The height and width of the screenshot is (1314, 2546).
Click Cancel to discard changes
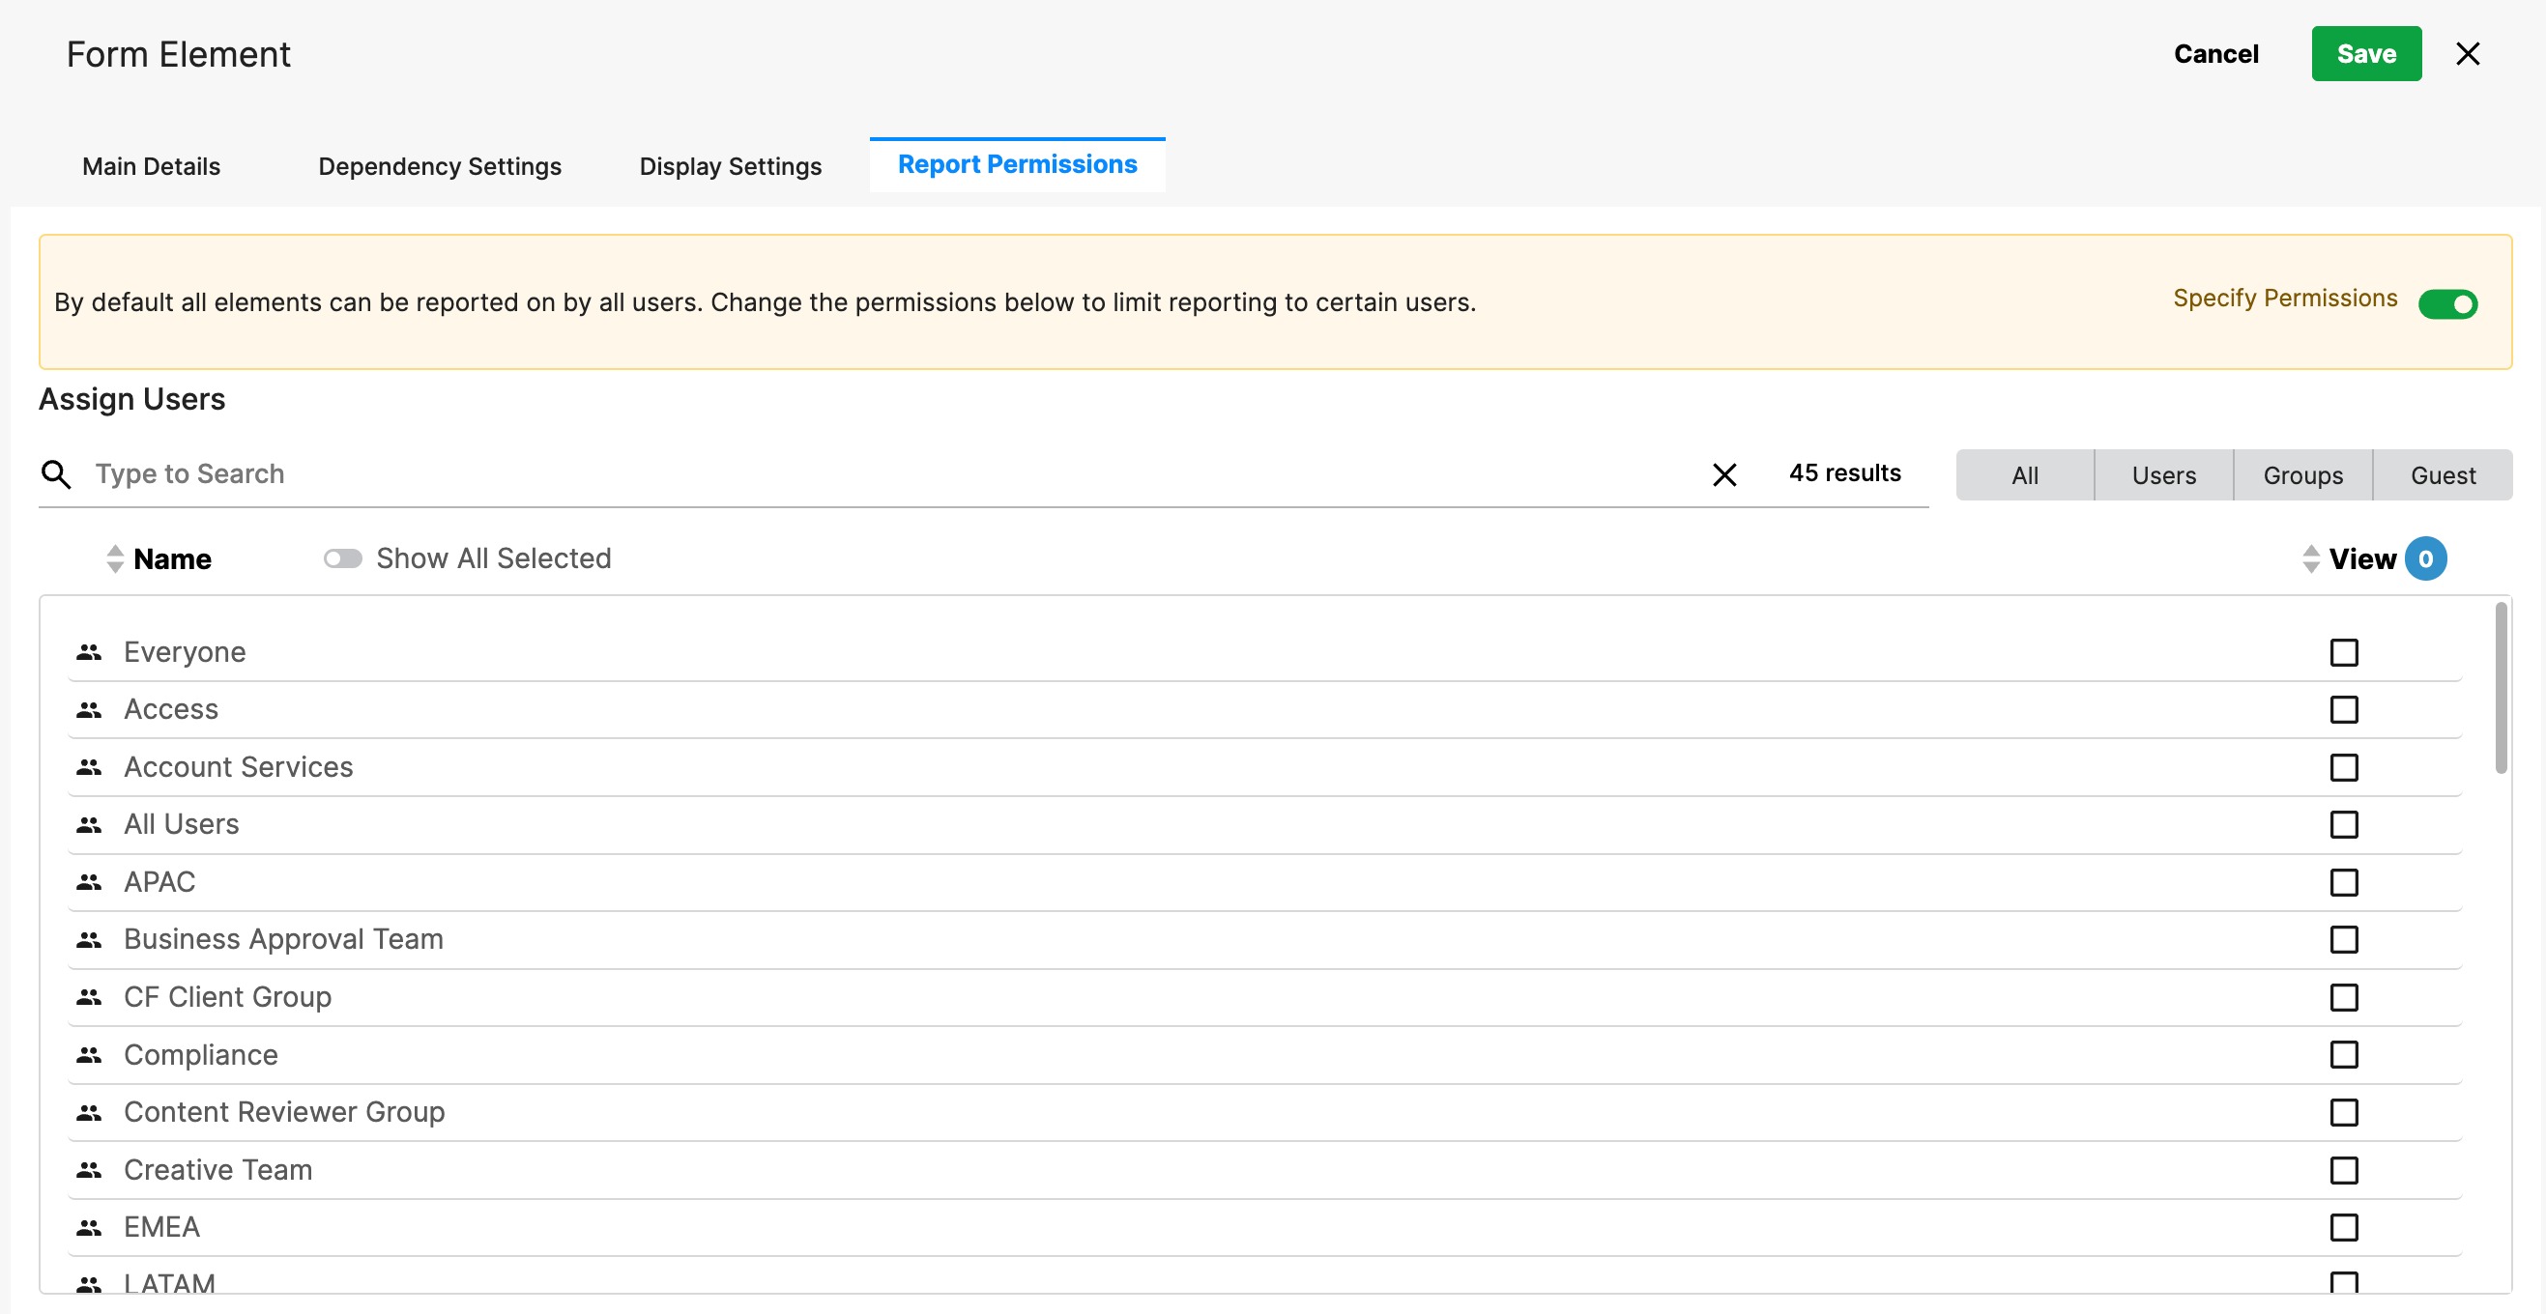point(2214,53)
